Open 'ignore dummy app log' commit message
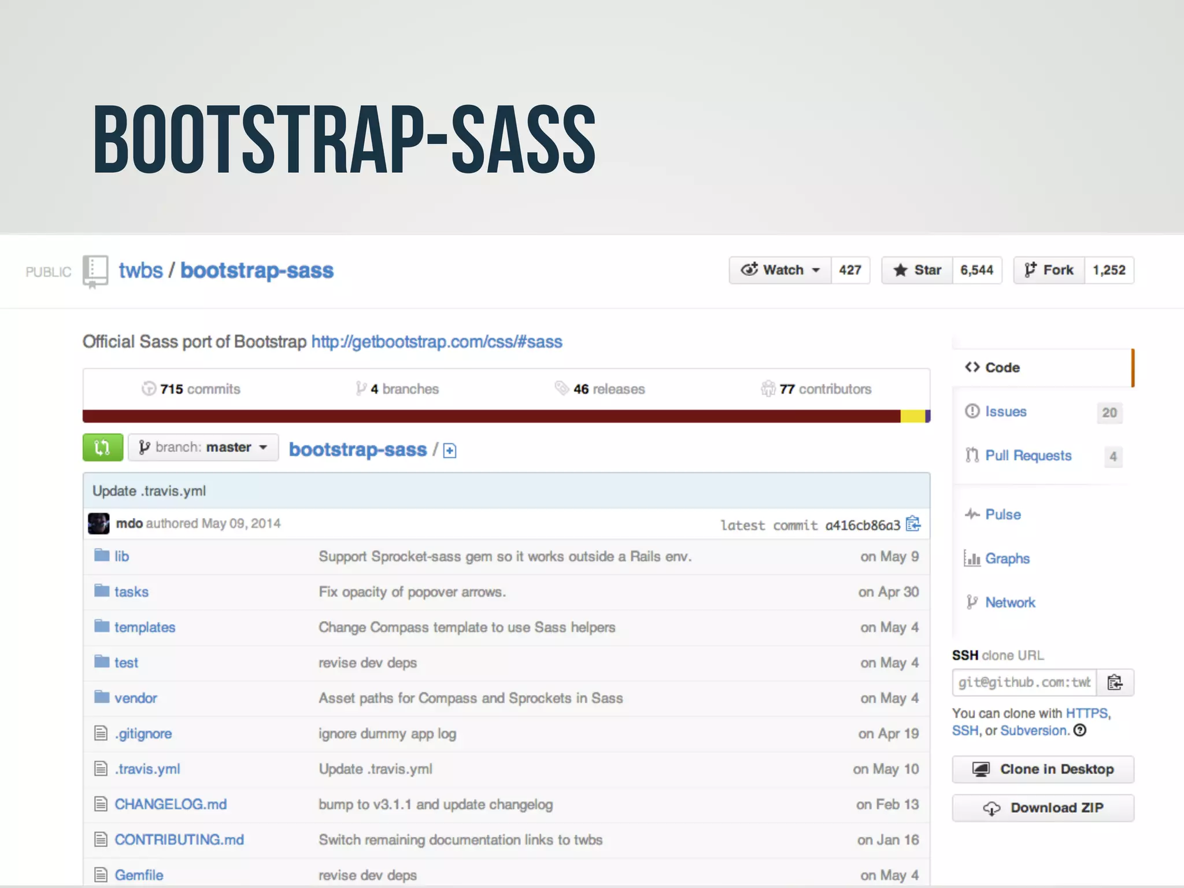Viewport: 1184px width, 888px height. click(387, 734)
